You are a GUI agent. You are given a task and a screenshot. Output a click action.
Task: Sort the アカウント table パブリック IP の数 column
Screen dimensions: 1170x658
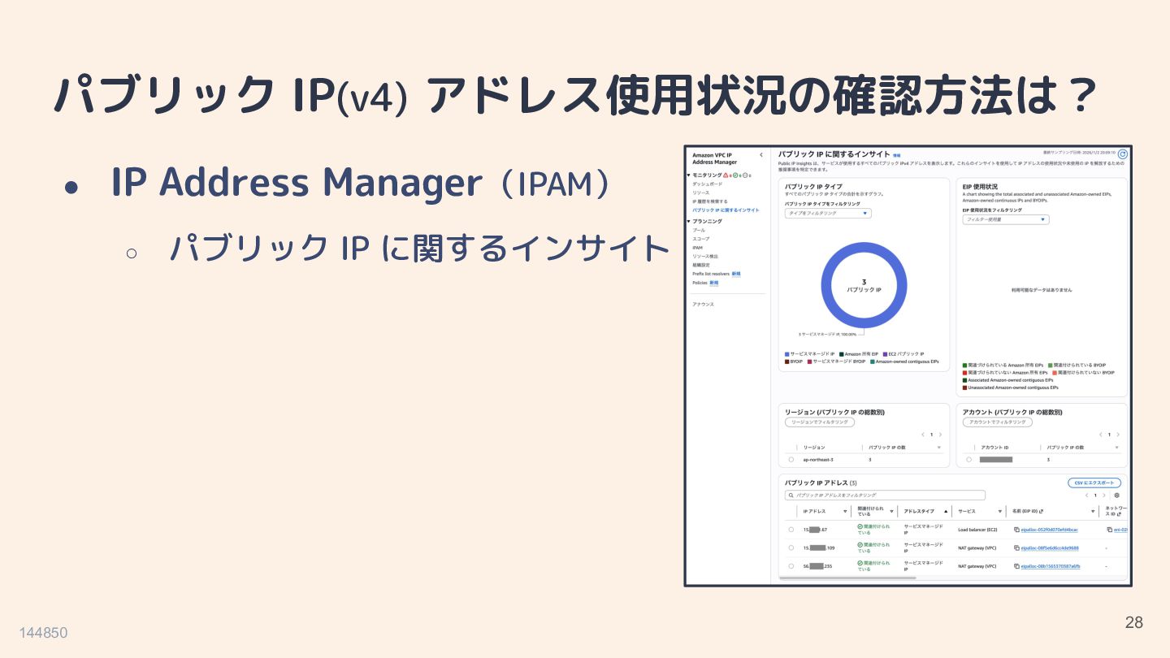[x=1117, y=448]
